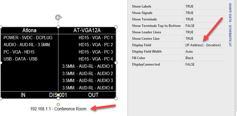Click the bottom-right selection handle of the shape

click(116, 99)
